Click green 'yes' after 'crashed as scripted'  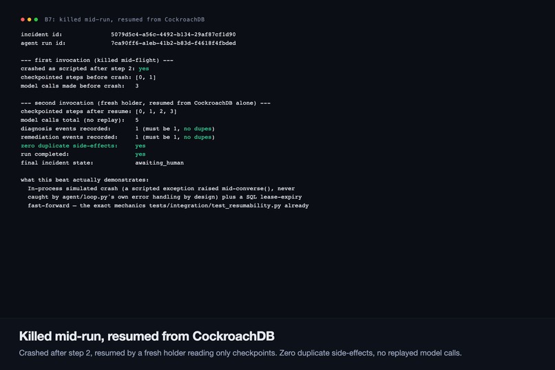pos(144,69)
